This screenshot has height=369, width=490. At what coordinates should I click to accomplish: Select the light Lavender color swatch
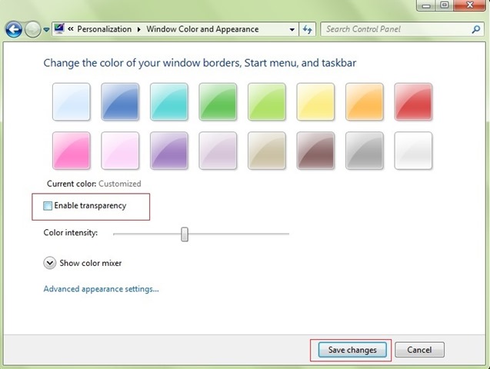tap(218, 151)
